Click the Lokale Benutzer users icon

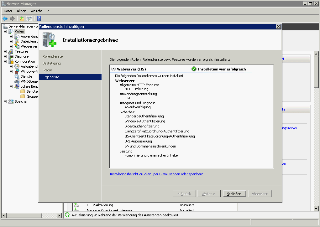coord(17,86)
